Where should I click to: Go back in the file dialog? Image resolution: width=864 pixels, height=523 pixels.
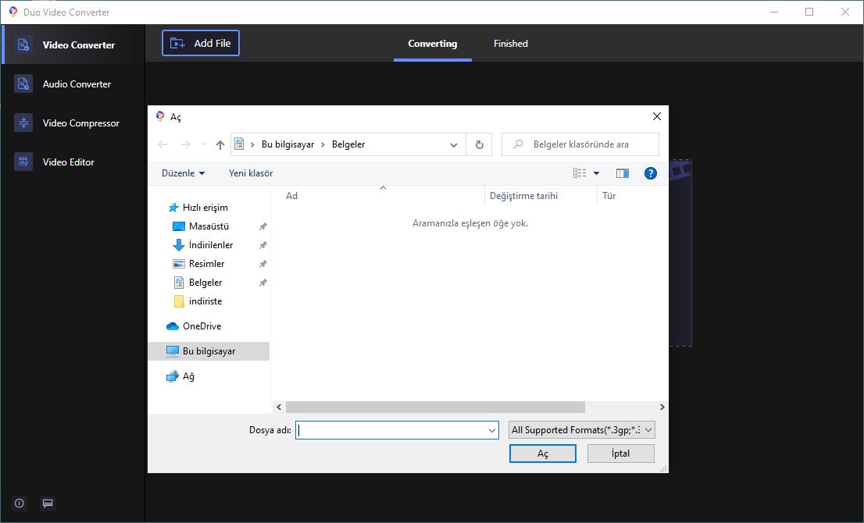[x=162, y=144]
